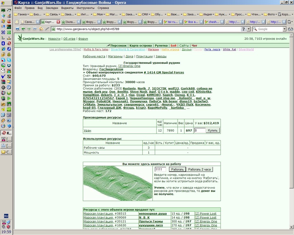Click the green Back arrow icon
Screen dimensions: 294x235
23,29
